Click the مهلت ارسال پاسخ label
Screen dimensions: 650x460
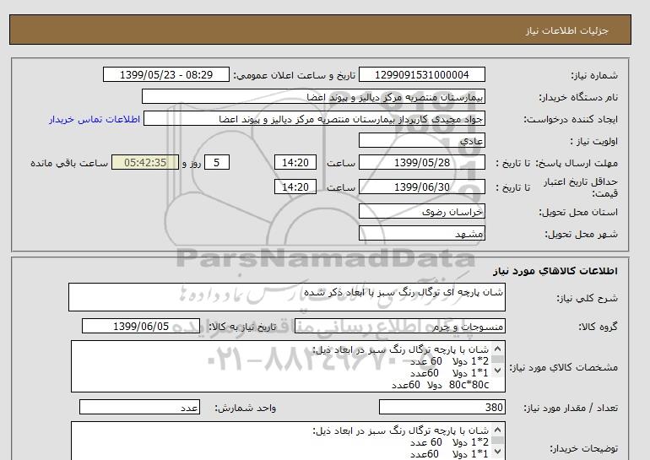[x=578, y=163]
